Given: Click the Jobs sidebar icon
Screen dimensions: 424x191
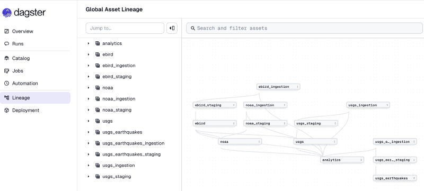Looking at the screenshot, I should (7, 71).
